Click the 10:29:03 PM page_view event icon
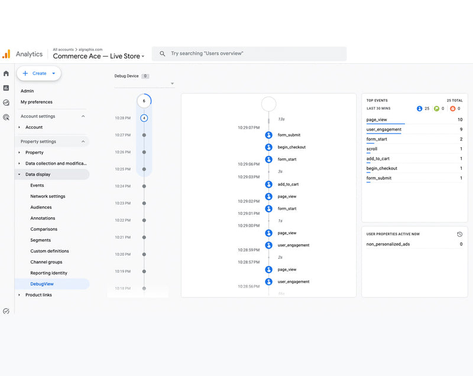473x376 pixels. 268,197
